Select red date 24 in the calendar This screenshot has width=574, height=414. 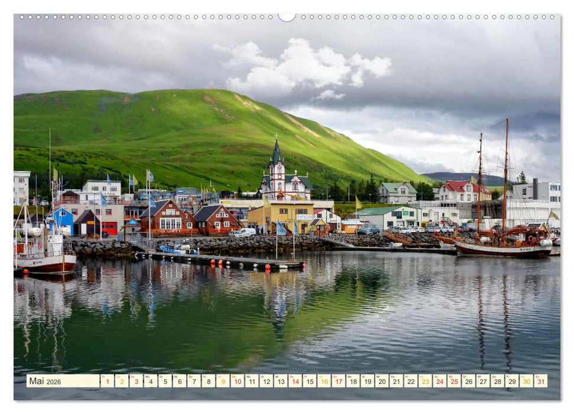tap(439, 381)
